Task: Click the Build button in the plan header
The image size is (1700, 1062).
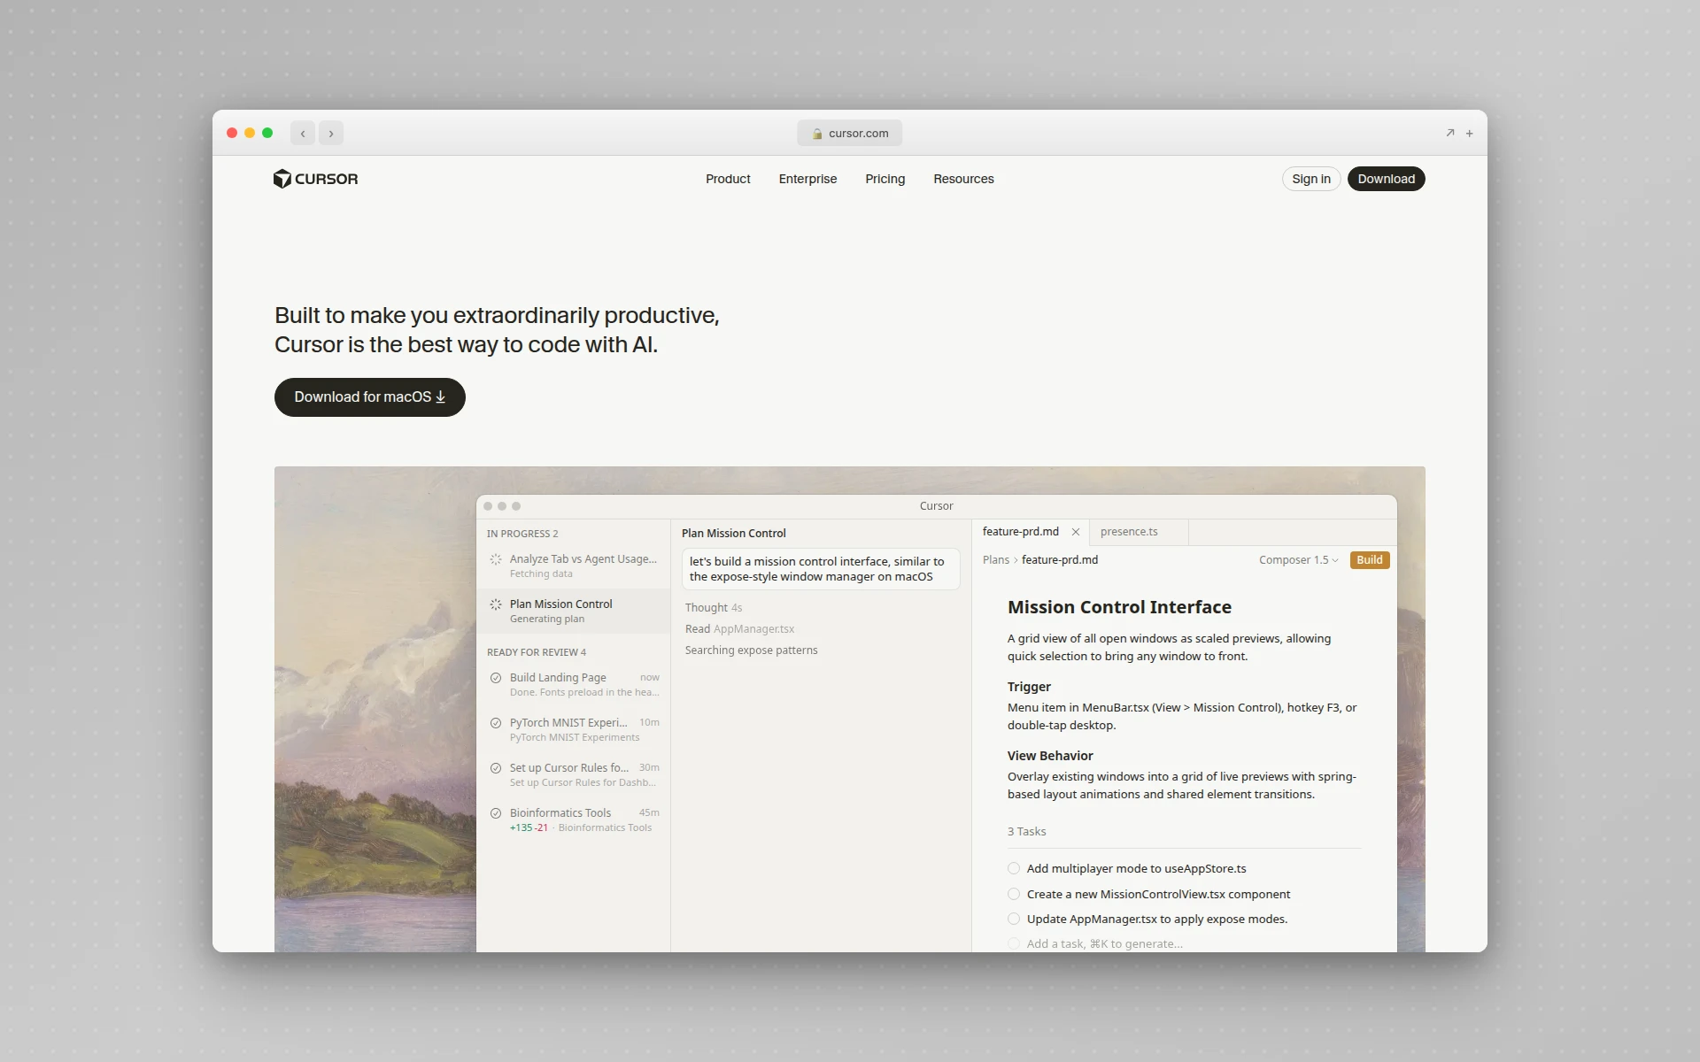Action: [x=1369, y=559]
